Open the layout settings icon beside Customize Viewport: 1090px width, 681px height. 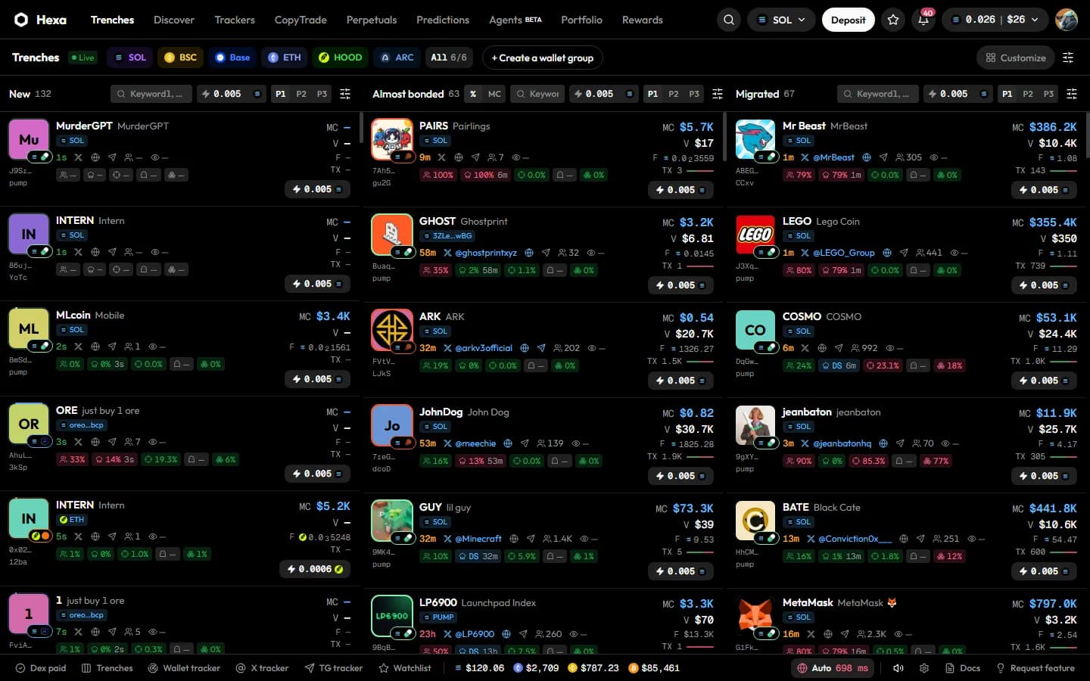pos(1068,58)
